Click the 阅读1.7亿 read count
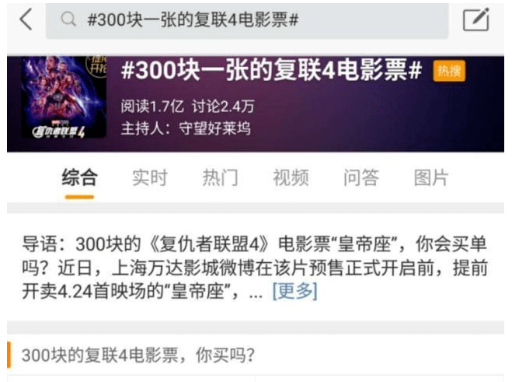Screen dimensions: 512x382 pos(152,107)
